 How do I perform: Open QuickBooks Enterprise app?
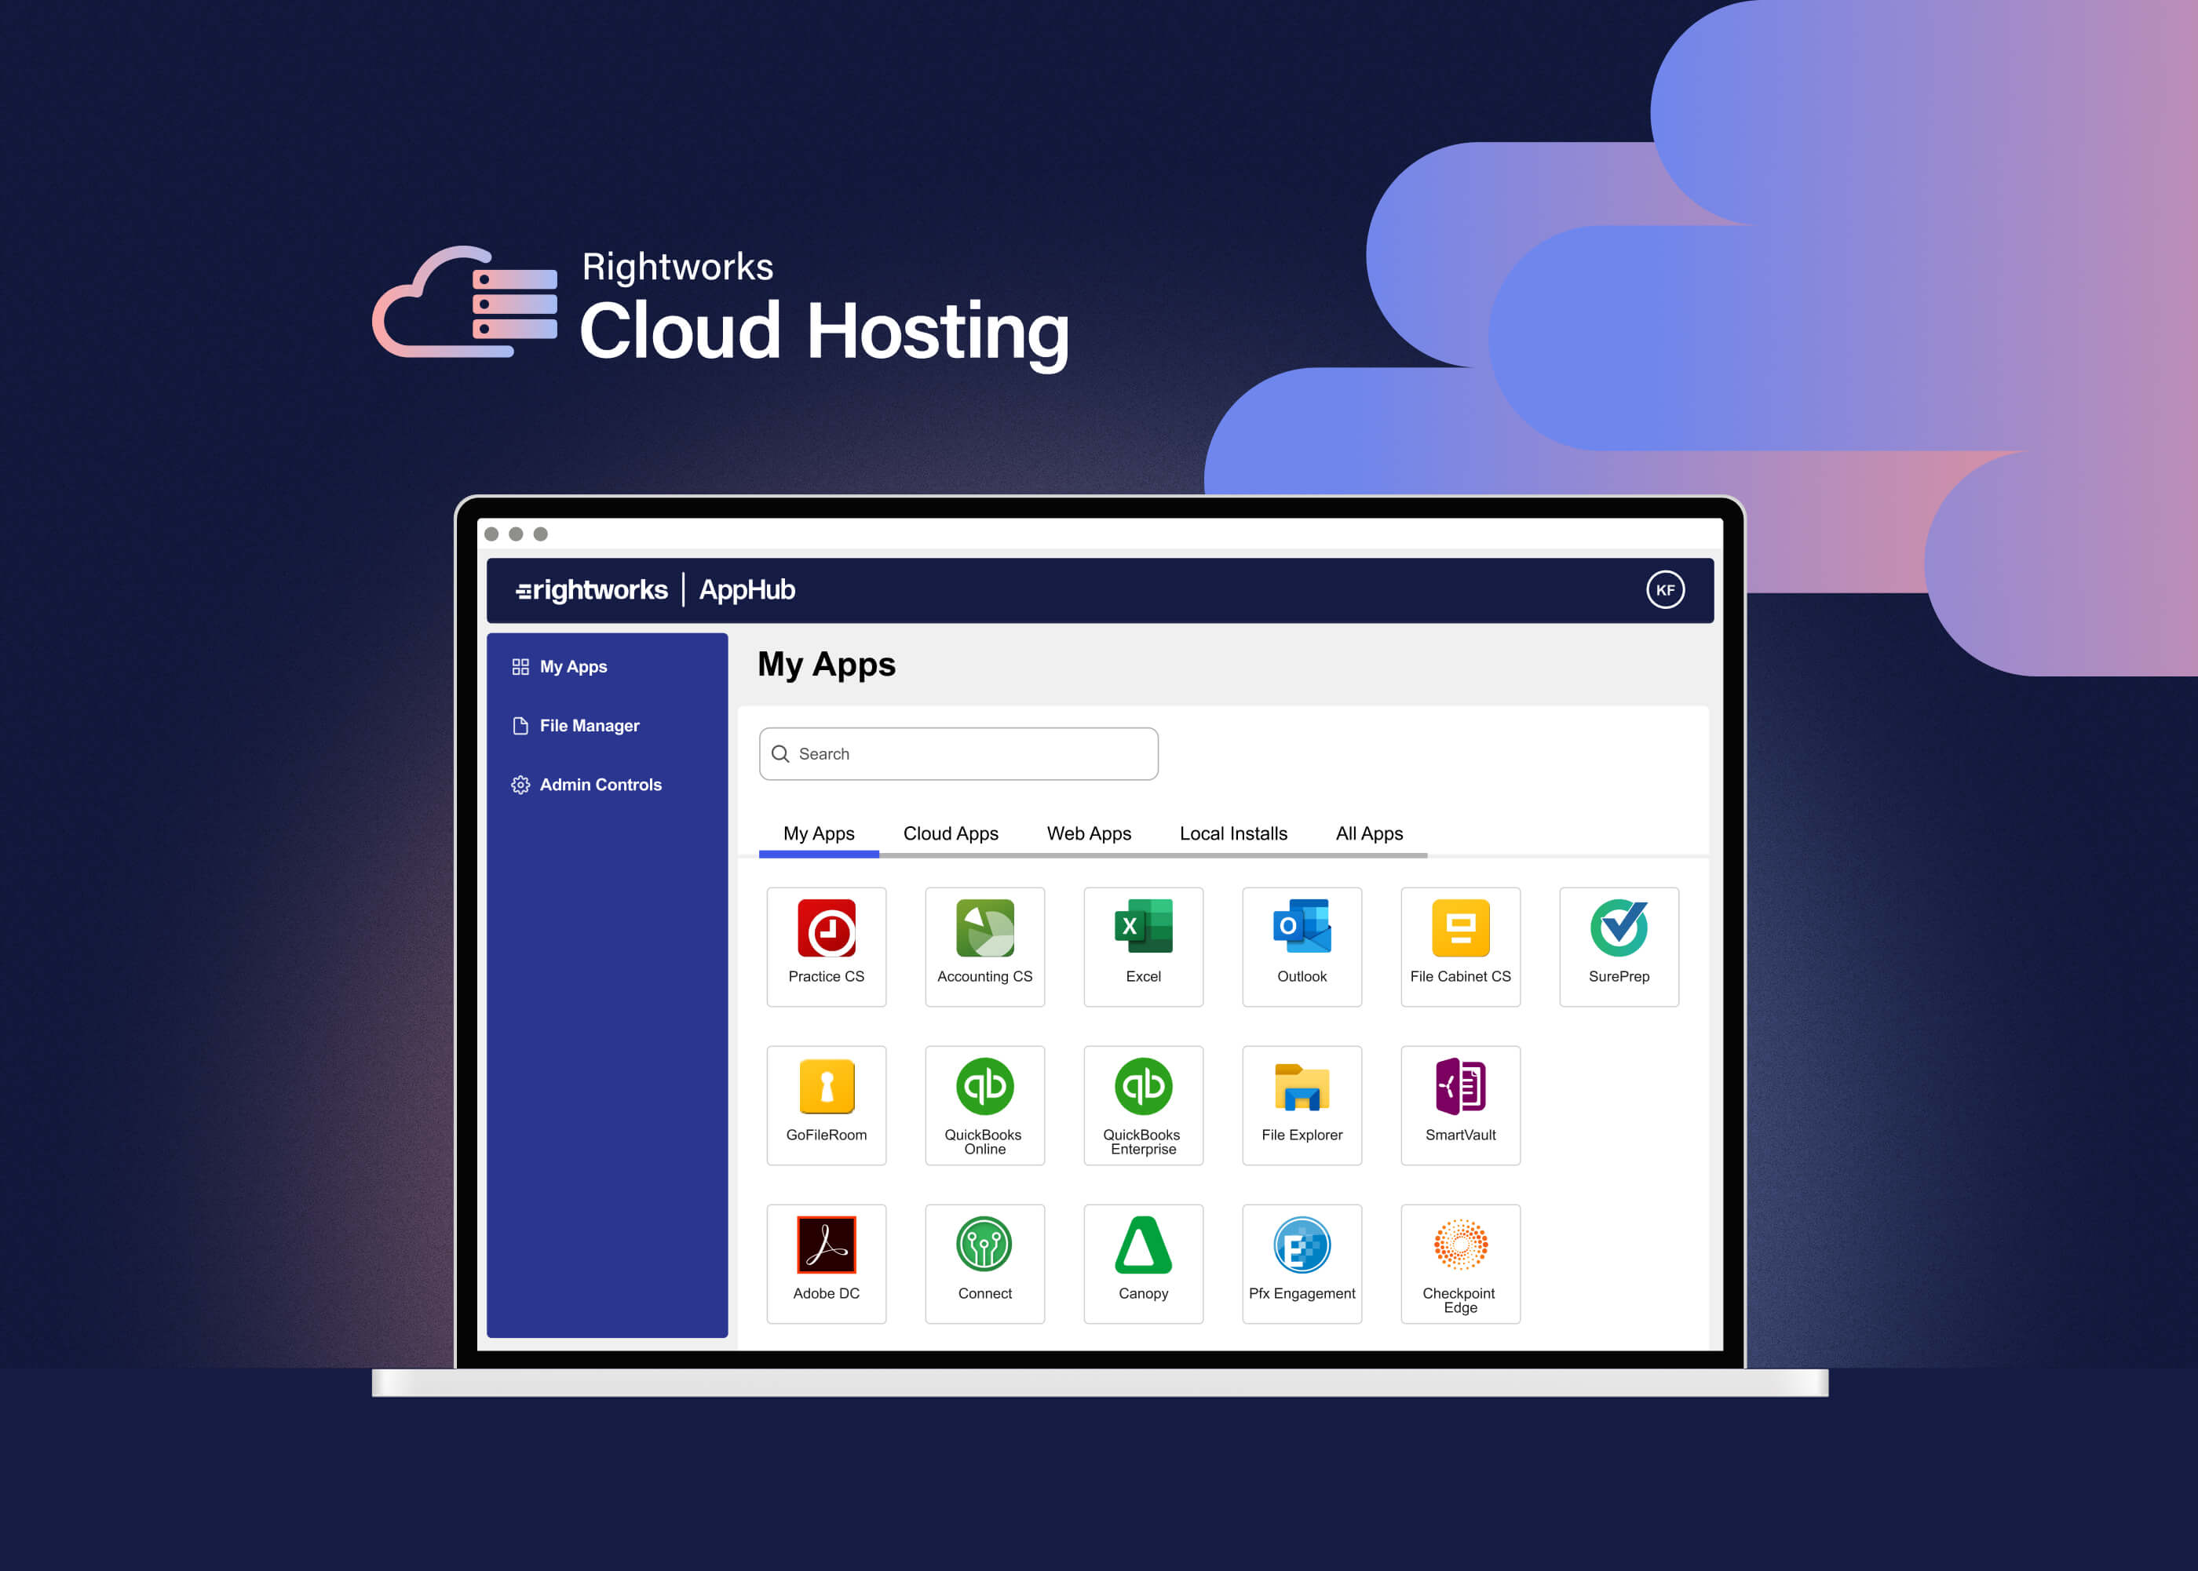1144,1105
